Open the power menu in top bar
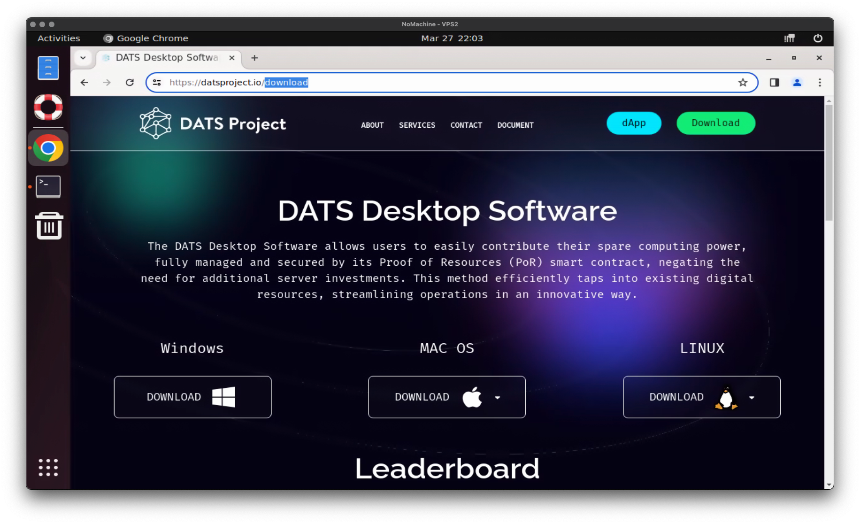 click(x=818, y=39)
